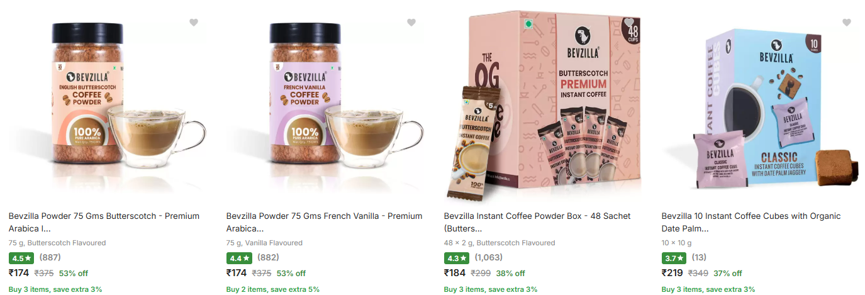The image size is (865, 295).
Task: Click the 4.4 star rating badge
Action: coord(239,258)
